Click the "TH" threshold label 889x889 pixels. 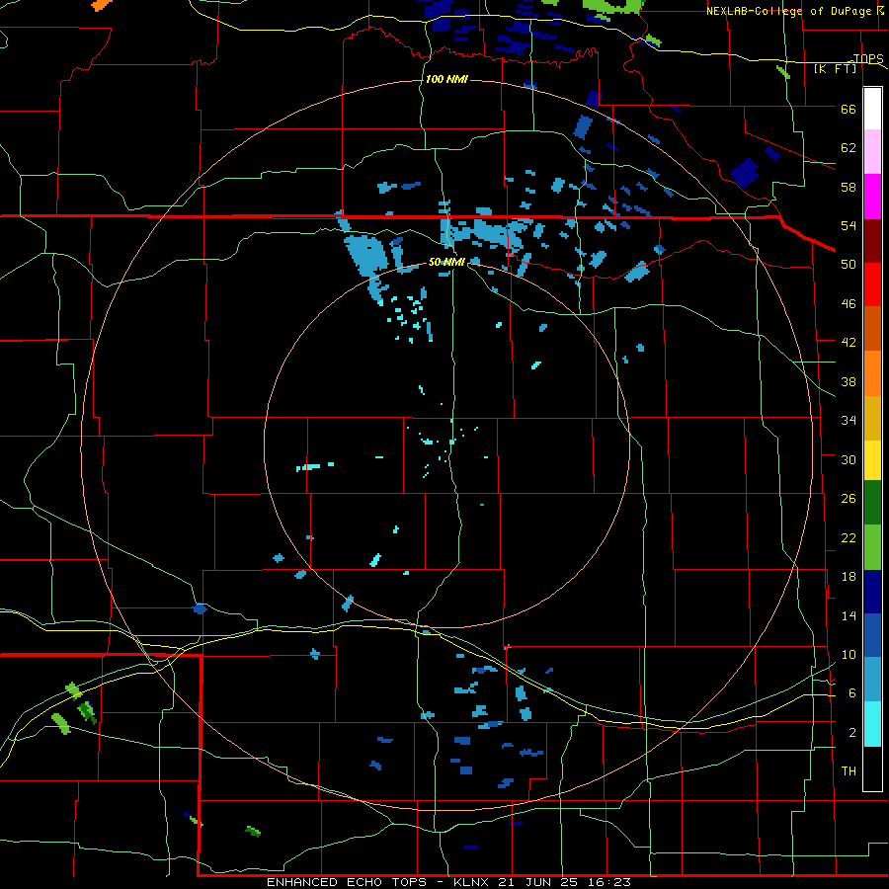click(849, 771)
